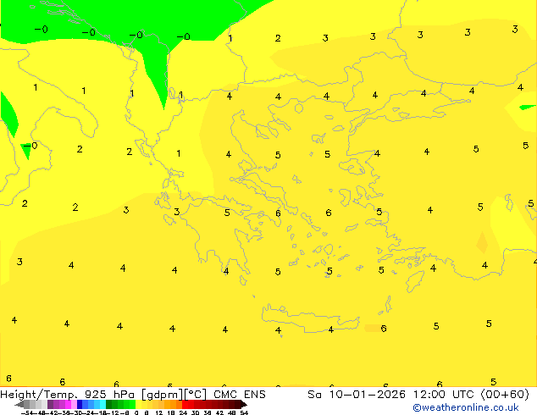Click the '12:00 UTC' time text
The image size is (537, 415).
(446, 395)
